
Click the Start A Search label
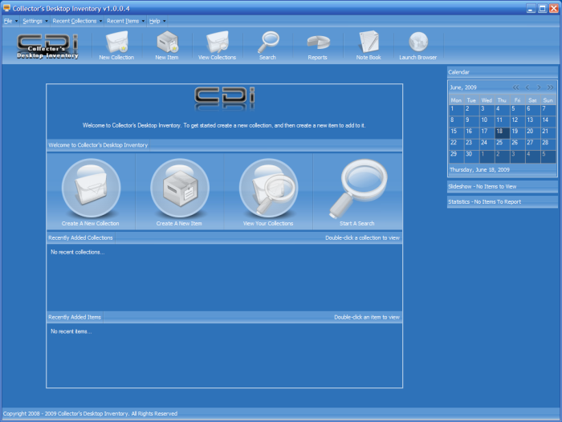pyautogui.click(x=357, y=224)
